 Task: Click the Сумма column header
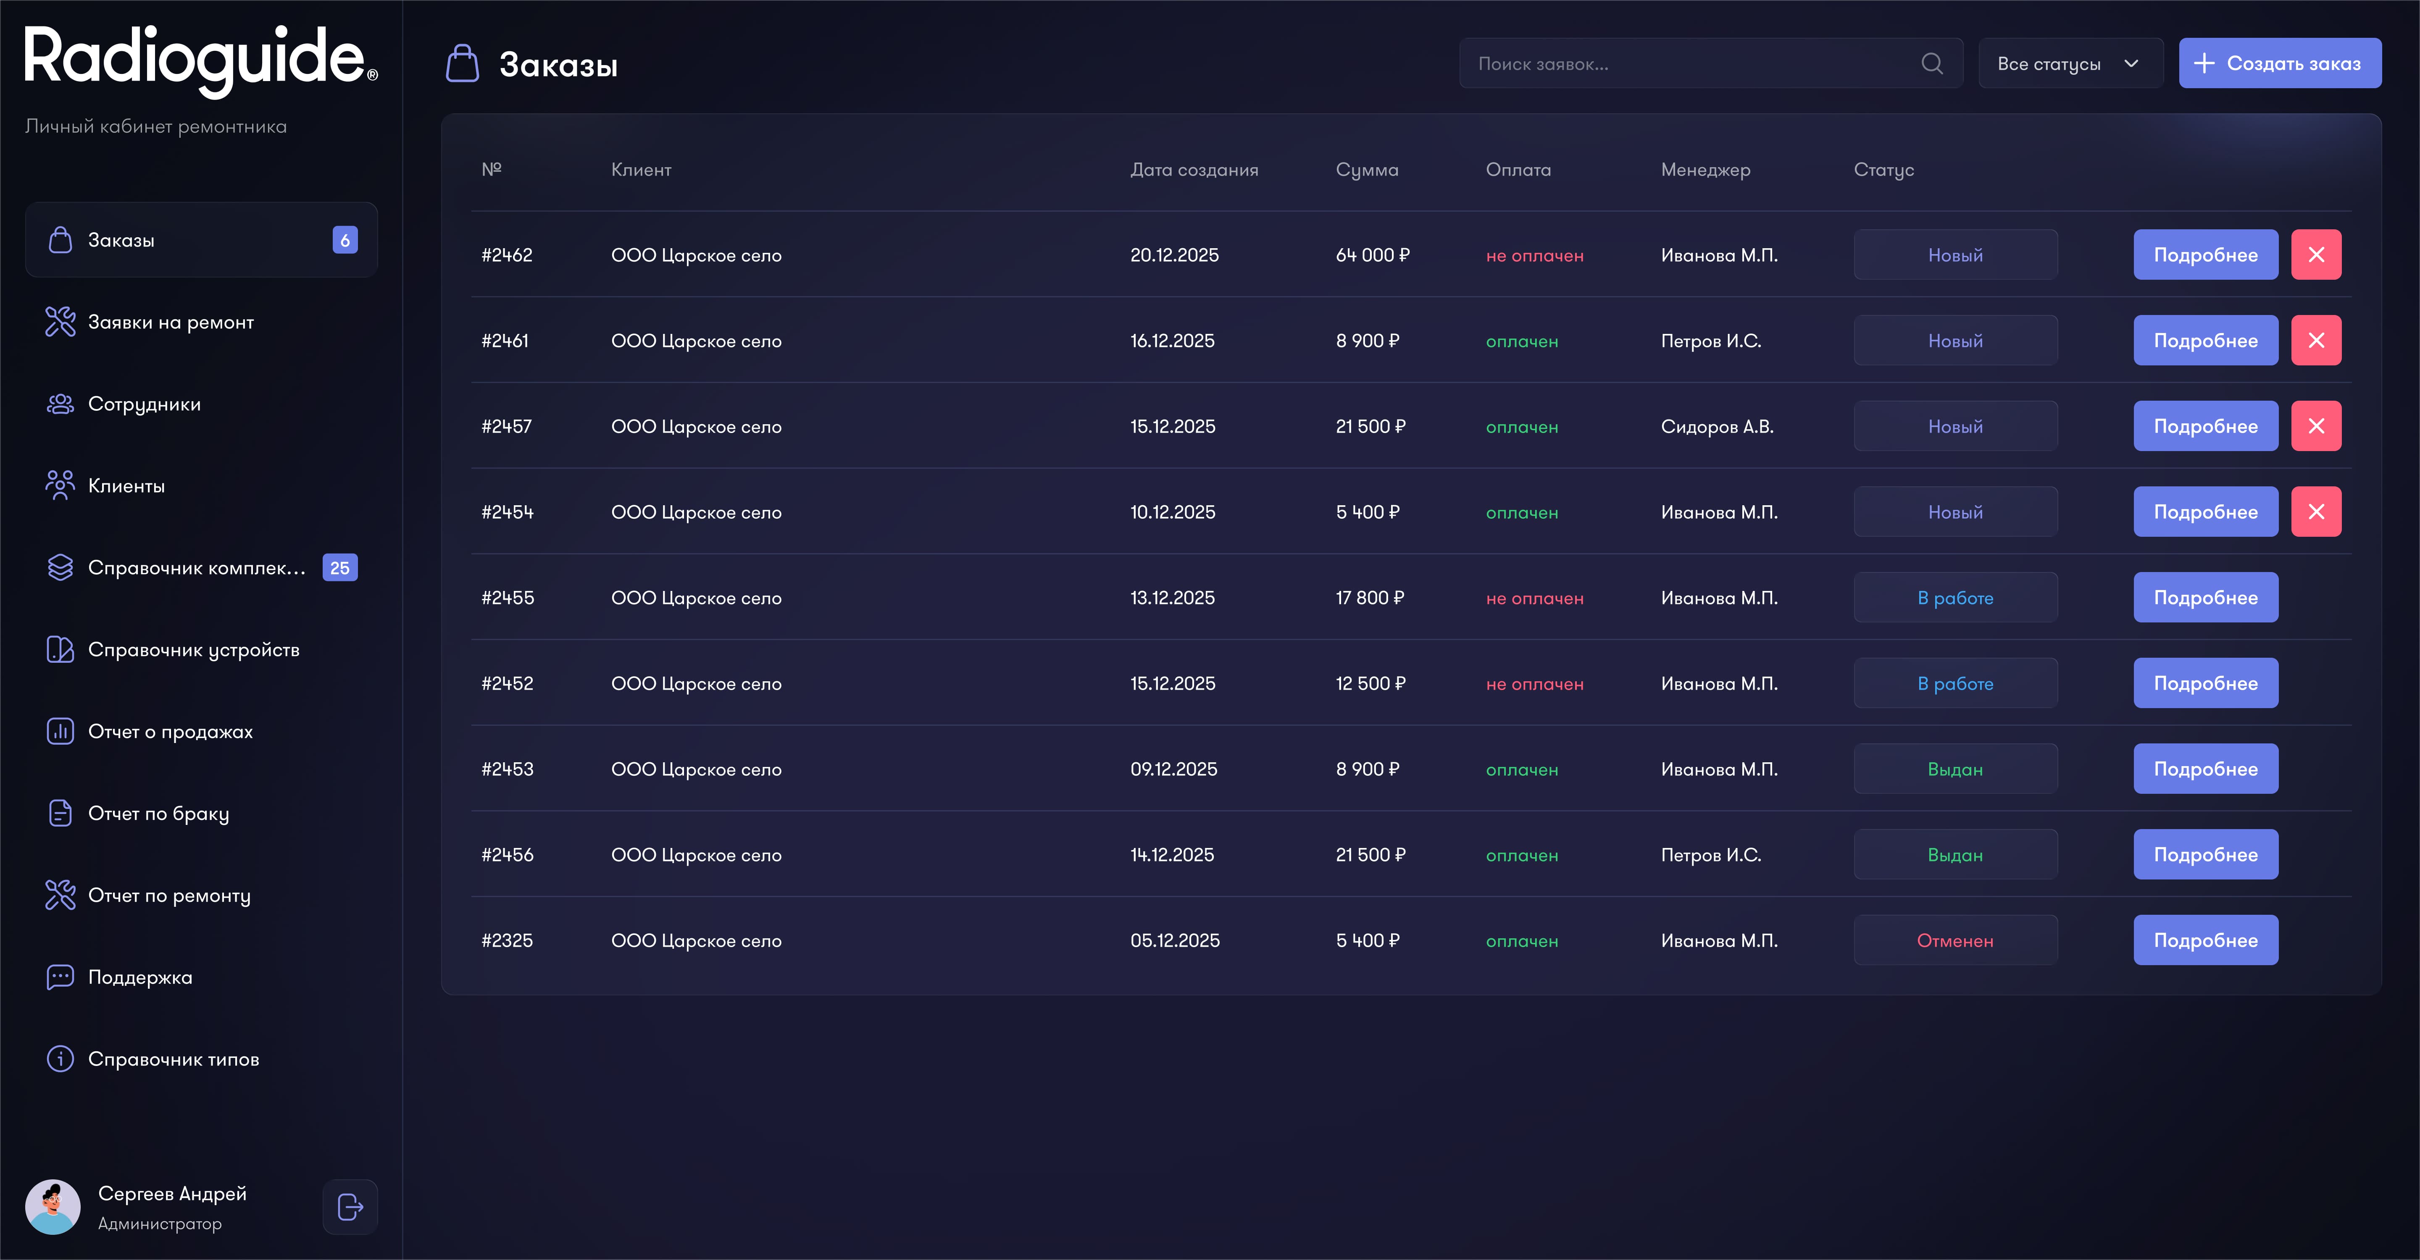coord(1367,170)
